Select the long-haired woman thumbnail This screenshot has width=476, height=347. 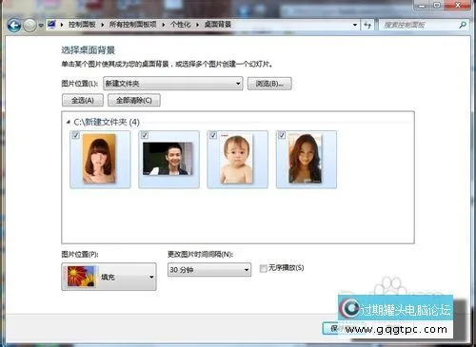click(307, 160)
